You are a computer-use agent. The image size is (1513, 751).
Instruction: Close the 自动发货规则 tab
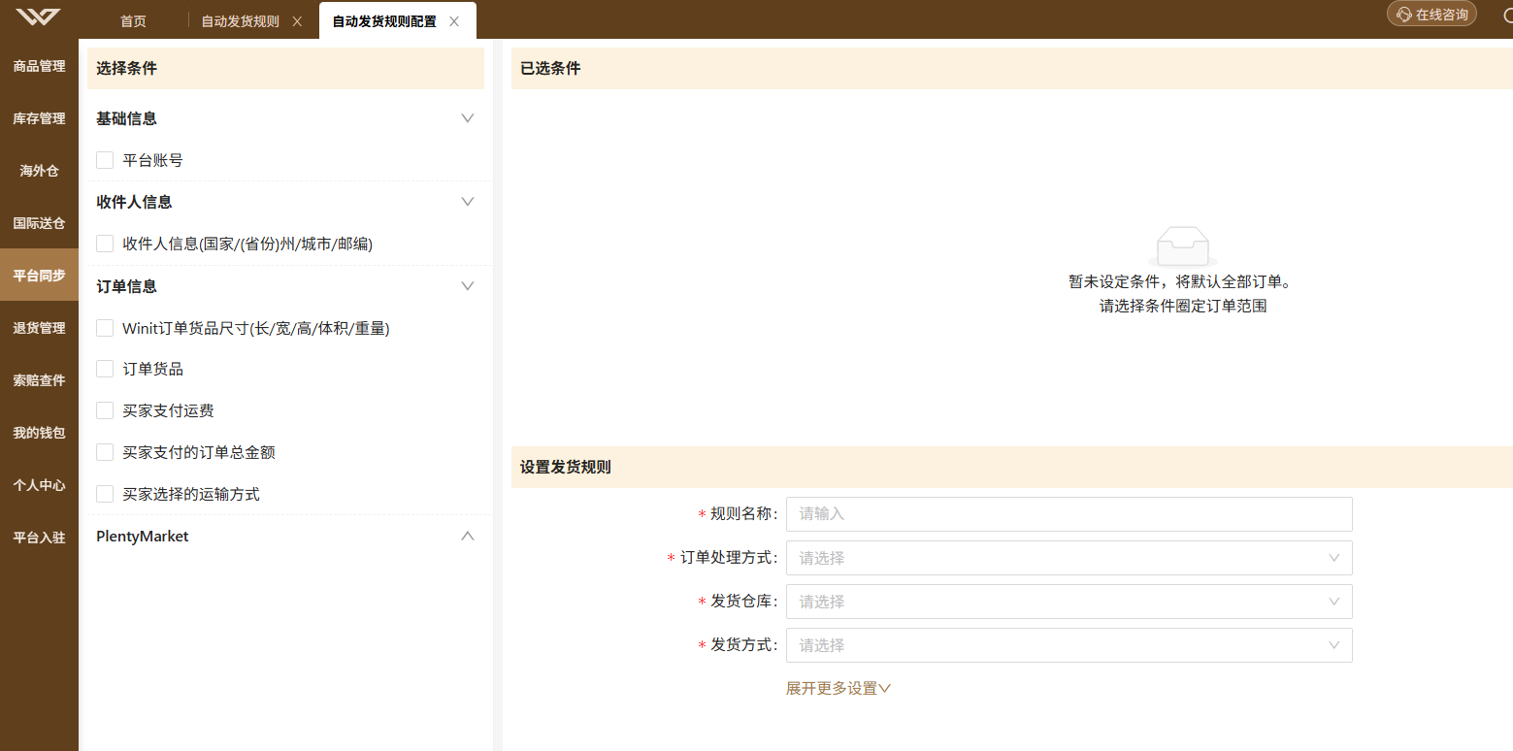click(x=297, y=21)
